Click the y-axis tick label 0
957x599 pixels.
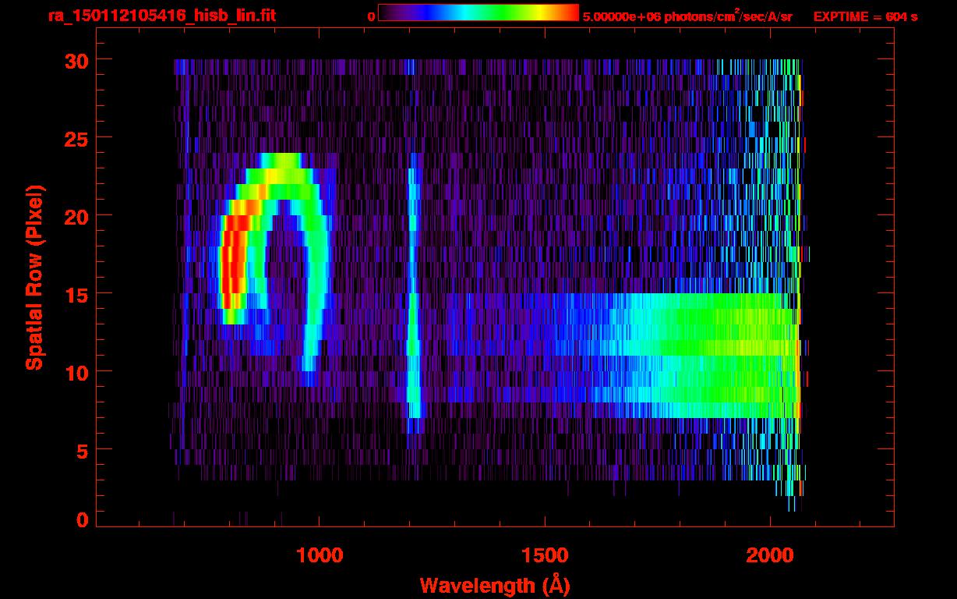click(83, 520)
